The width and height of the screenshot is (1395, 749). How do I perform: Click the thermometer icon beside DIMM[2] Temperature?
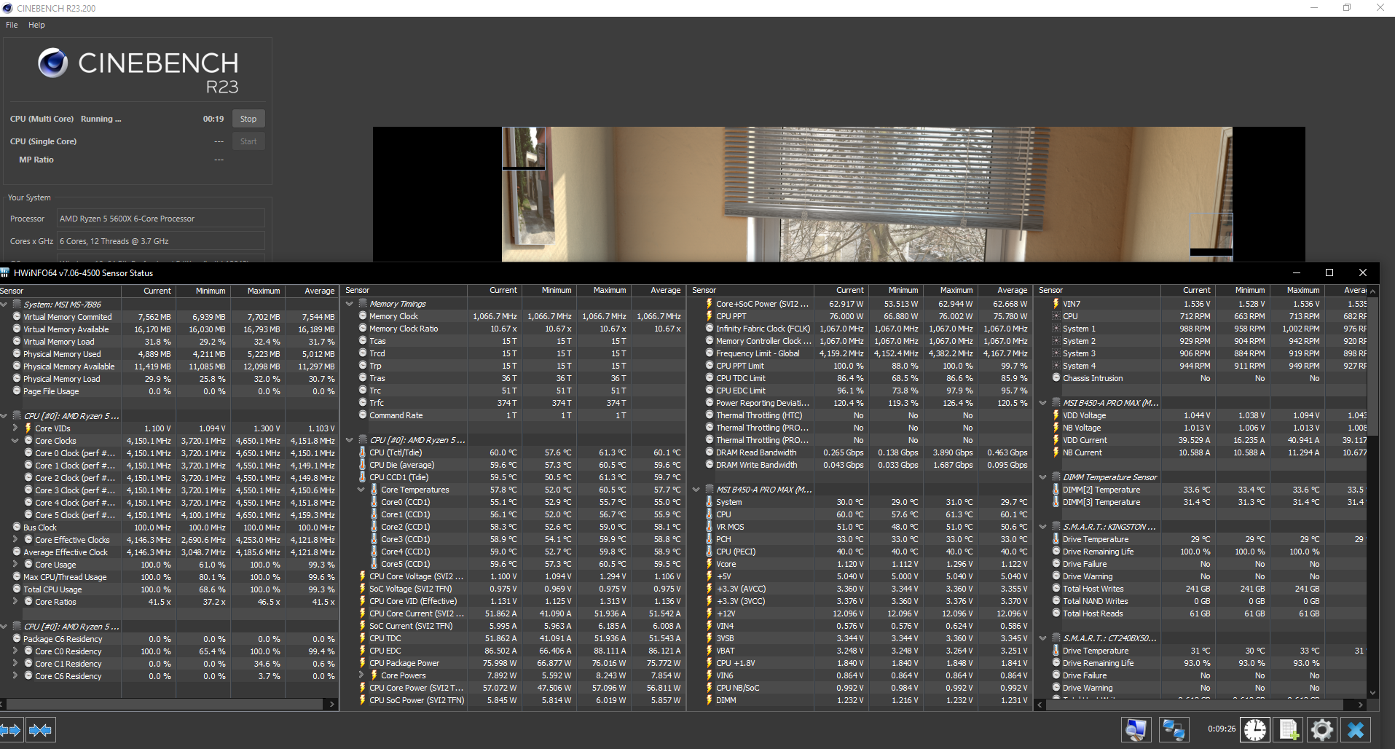tap(1056, 490)
